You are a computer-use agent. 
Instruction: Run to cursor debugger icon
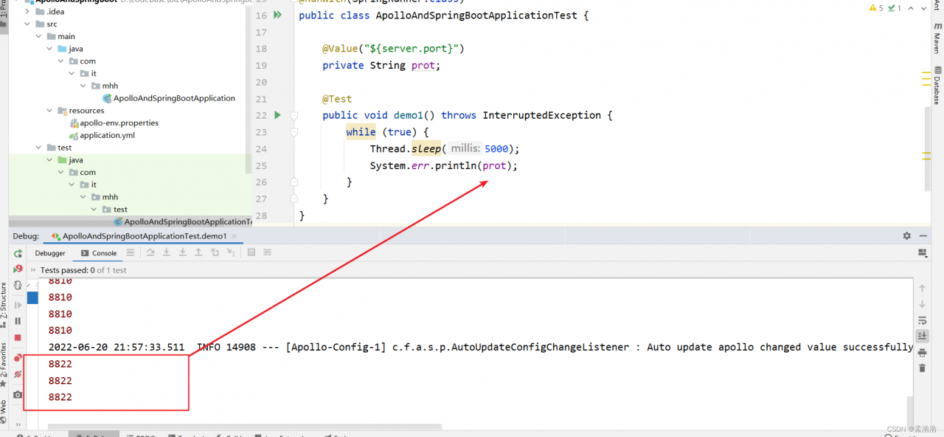pyautogui.click(x=231, y=252)
